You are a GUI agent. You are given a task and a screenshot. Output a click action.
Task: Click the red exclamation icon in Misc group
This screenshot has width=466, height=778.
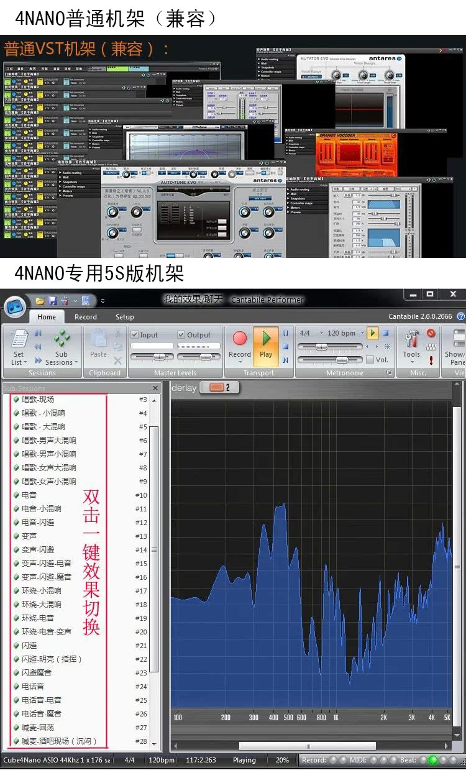[x=431, y=360]
